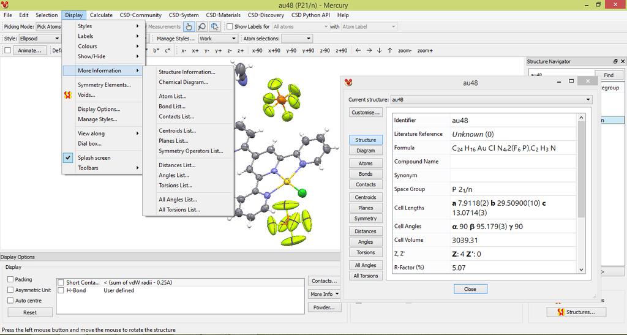Click the Contacts... button in Display Options

(324, 281)
